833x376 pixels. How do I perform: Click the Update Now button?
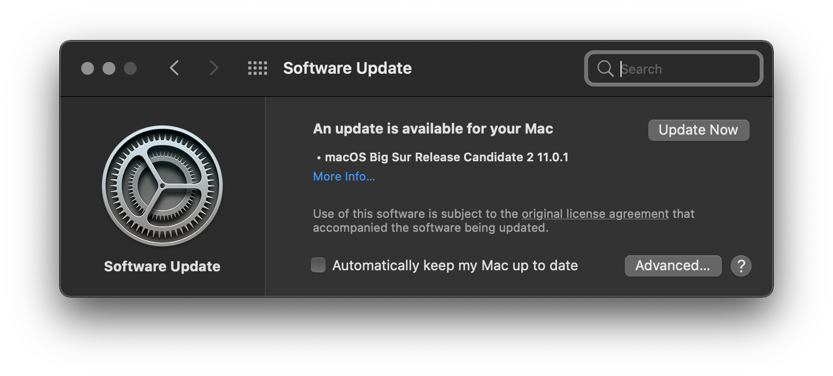click(698, 130)
